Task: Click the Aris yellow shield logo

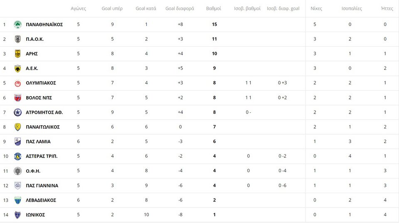Action: (x=17, y=54)
